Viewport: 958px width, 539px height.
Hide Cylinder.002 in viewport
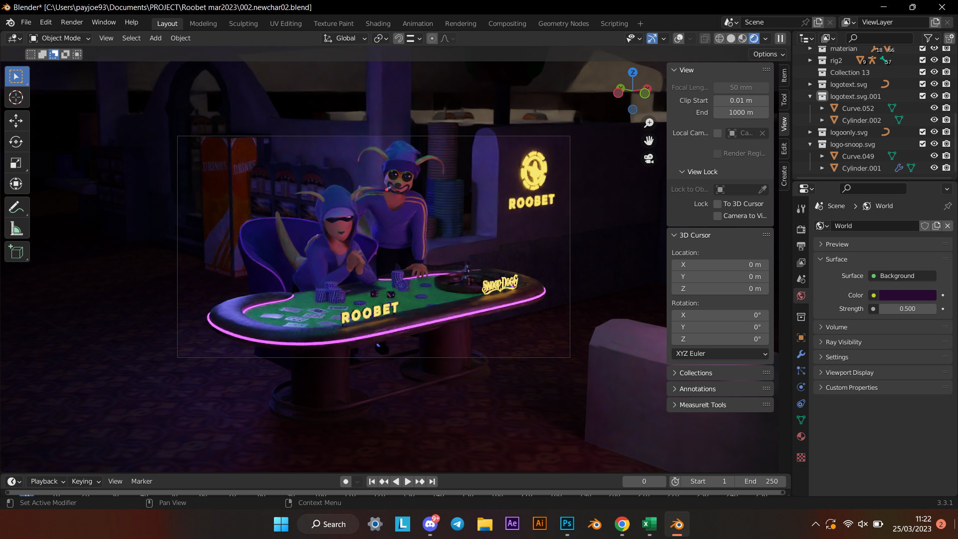click(x=934, y=120)
